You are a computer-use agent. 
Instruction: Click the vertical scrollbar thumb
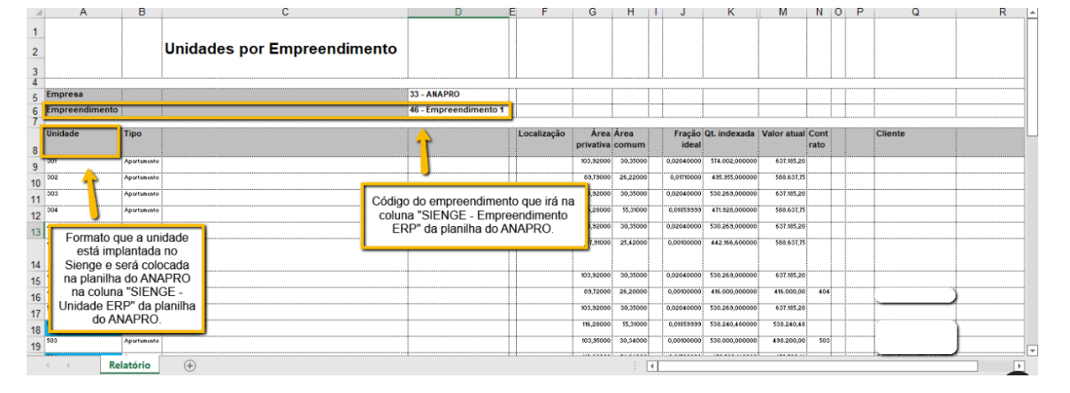tap(1031, 78)
